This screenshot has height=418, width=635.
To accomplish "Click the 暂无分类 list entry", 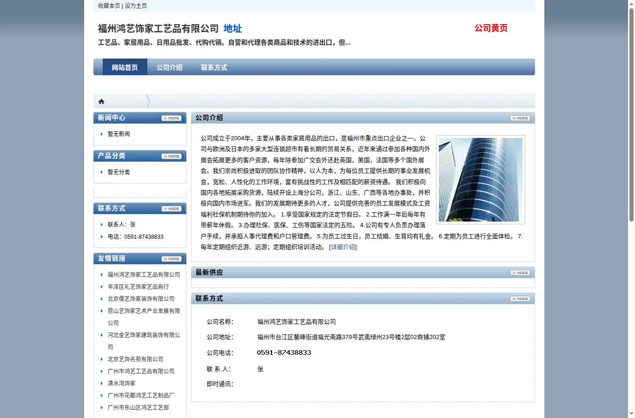I will pos(119,172).
